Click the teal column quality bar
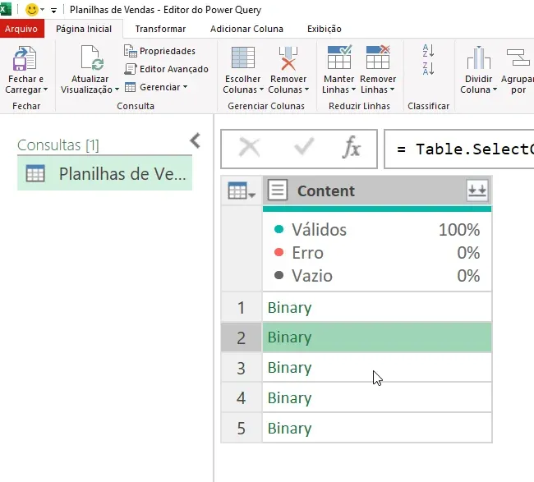The width and height of the screenshot is (534, 482). 376,209
